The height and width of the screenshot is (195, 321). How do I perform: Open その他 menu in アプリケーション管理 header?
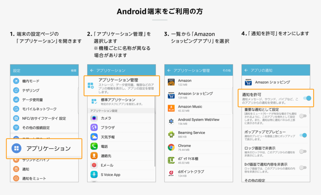(227, 71)
